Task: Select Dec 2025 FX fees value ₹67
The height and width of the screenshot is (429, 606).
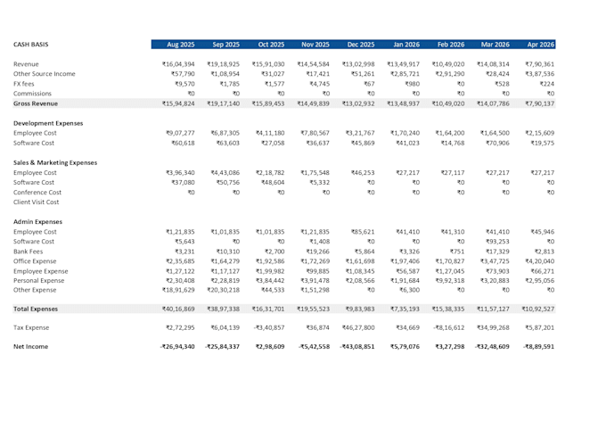Action: [369, 84]
